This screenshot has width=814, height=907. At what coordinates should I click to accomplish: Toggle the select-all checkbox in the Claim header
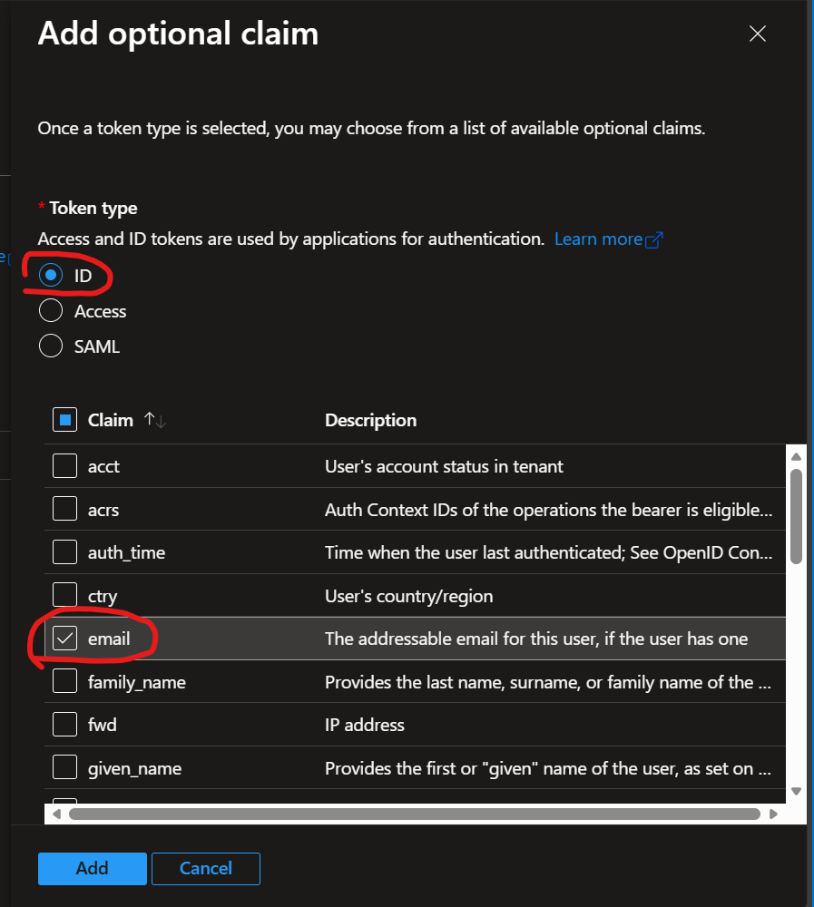[x=64, y=419]
